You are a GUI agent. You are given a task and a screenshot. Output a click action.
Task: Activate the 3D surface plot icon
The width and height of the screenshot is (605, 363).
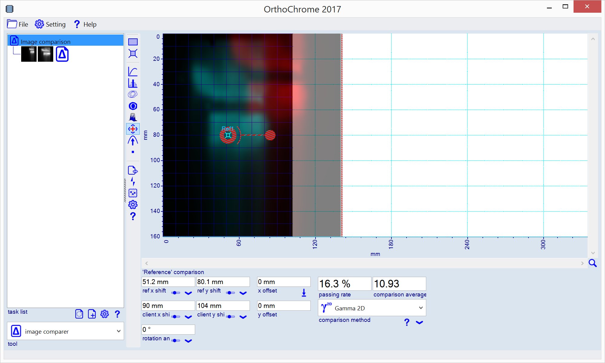133,117
